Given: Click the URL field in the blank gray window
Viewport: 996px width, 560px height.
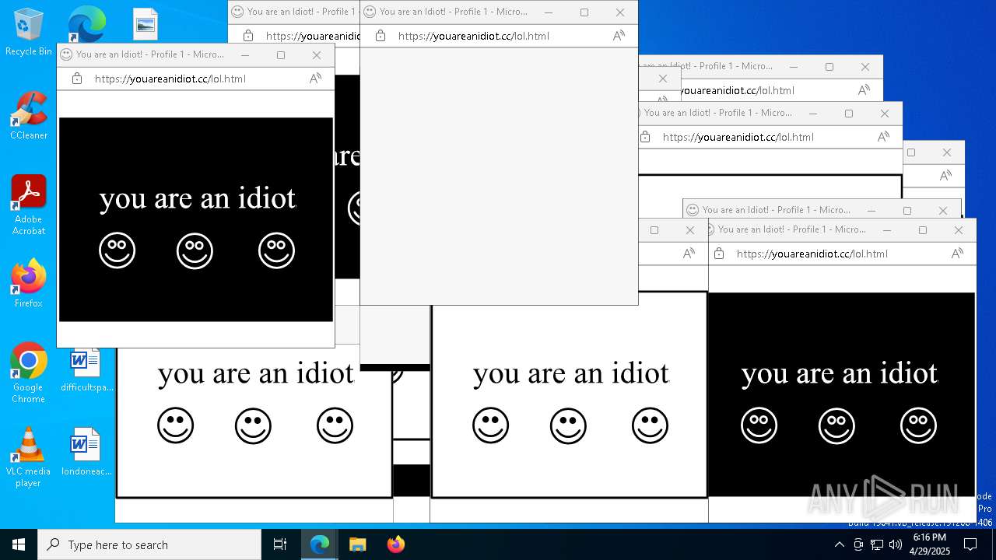Looking at the screenshot, I should point(474,36).
